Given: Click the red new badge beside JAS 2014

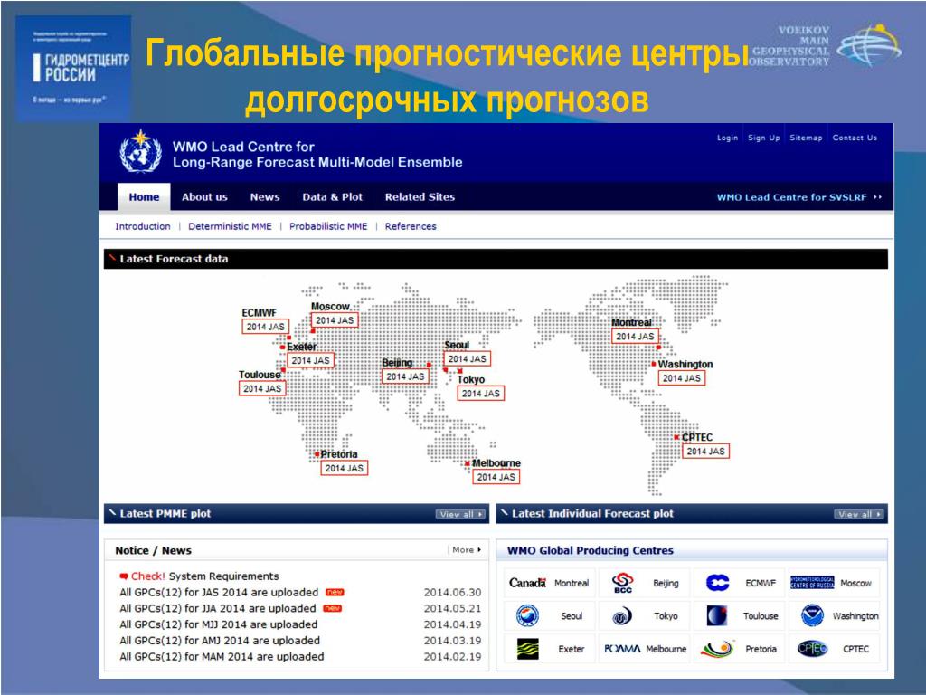Looking at the screenshot, I should click(x=335, y=592).
